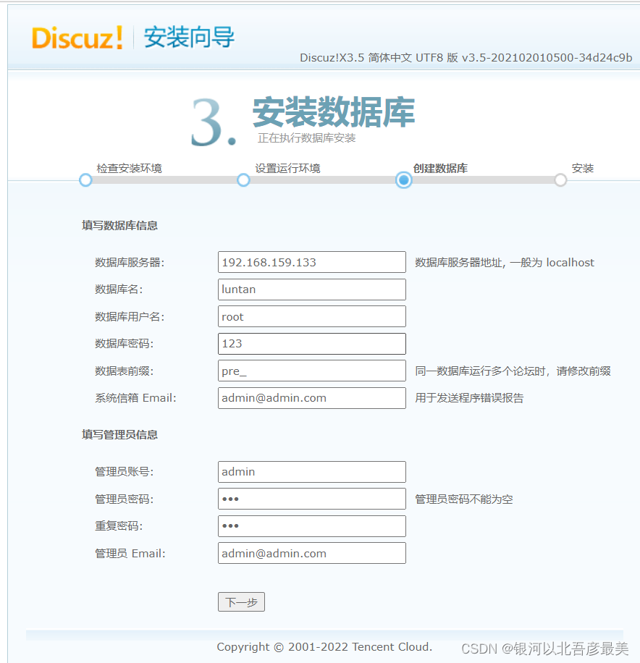The width and height of the screenshot is (640, 663).
Task: Click the 数据库用户名: label
Action: [130, 317]
